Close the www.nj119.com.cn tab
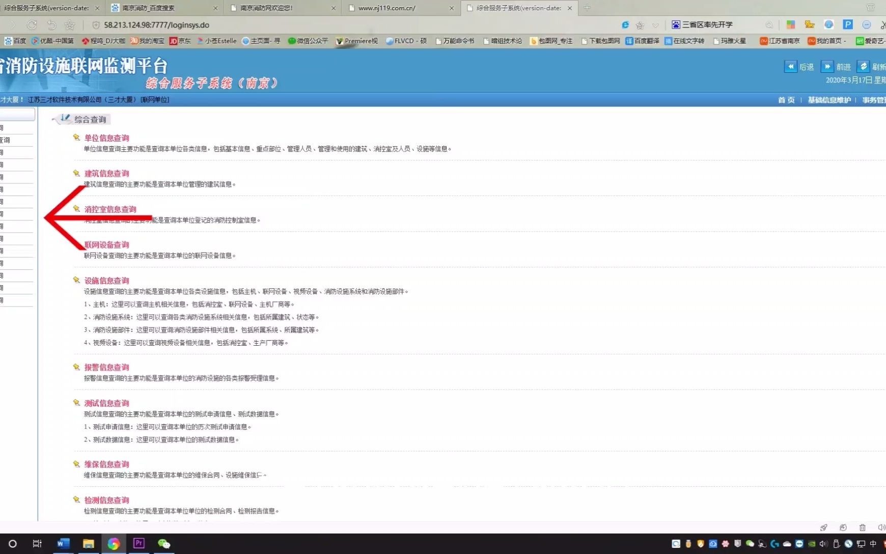The image size is (886, 554). [x=451, y=8]
